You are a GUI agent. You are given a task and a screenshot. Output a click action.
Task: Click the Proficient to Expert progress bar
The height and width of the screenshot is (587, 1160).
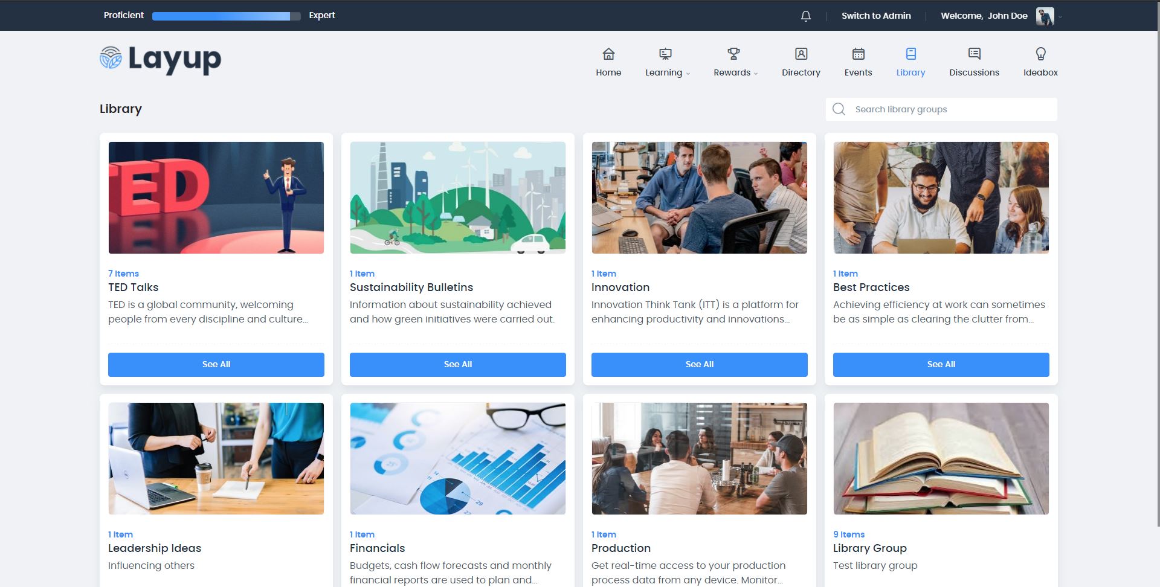click(x=226, y=16)
